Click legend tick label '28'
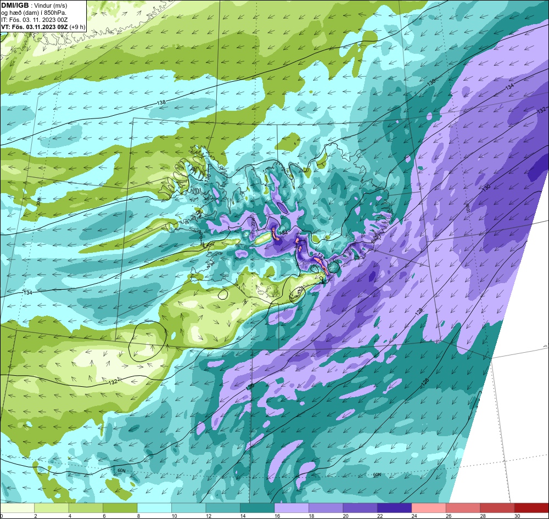This screenshot has height=519, width=549. pos(483,516)
